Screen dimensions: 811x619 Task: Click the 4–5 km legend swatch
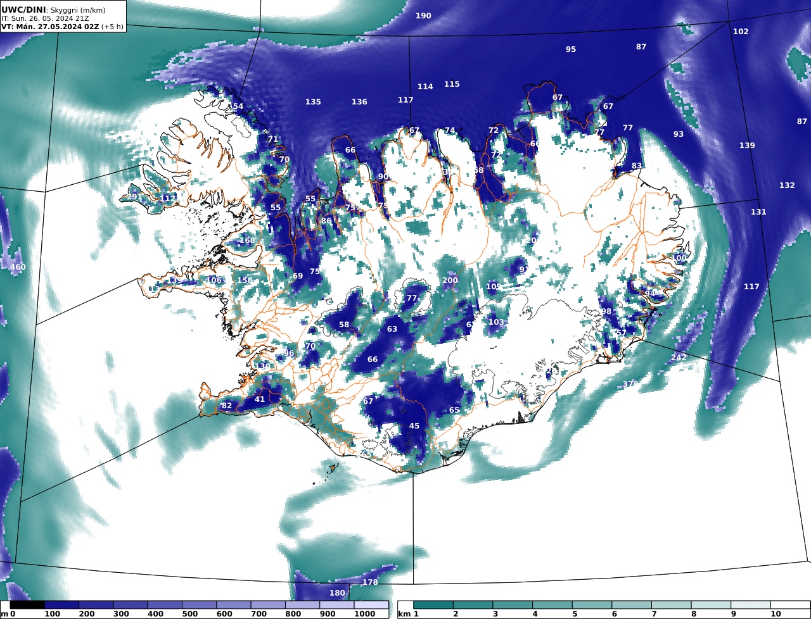click(x=552, y=605)
